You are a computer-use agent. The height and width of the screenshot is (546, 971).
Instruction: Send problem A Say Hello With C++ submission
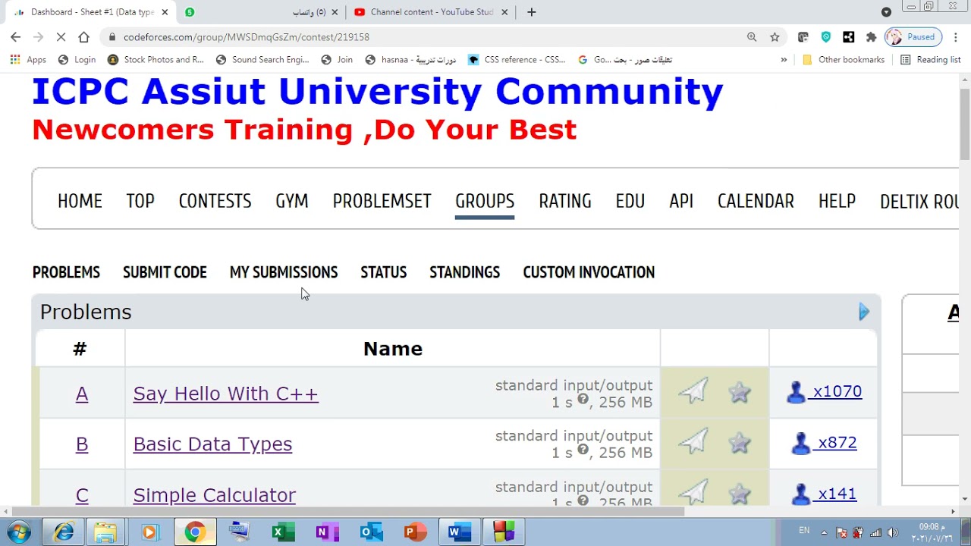tap(693, 391)
